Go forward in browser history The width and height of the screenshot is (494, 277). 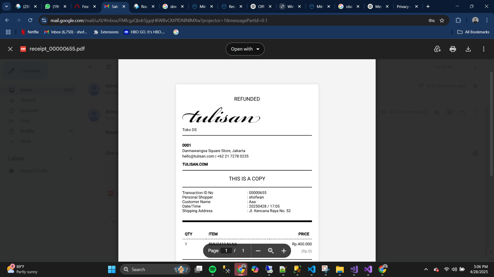pos(19,20)
